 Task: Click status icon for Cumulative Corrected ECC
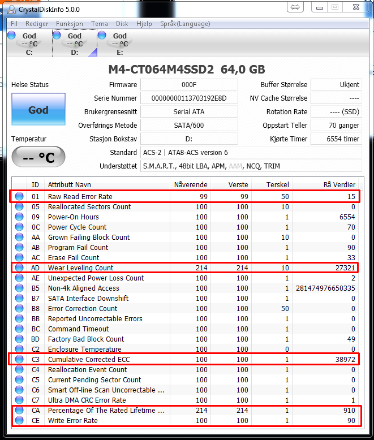(19, 359)
